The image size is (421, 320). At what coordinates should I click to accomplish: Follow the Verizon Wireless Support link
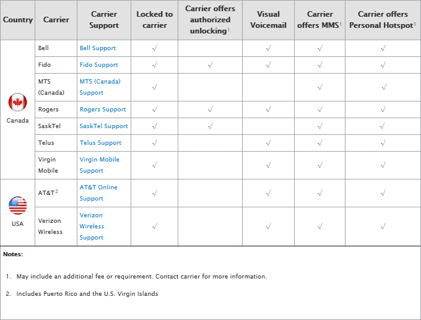pos(92,227)
